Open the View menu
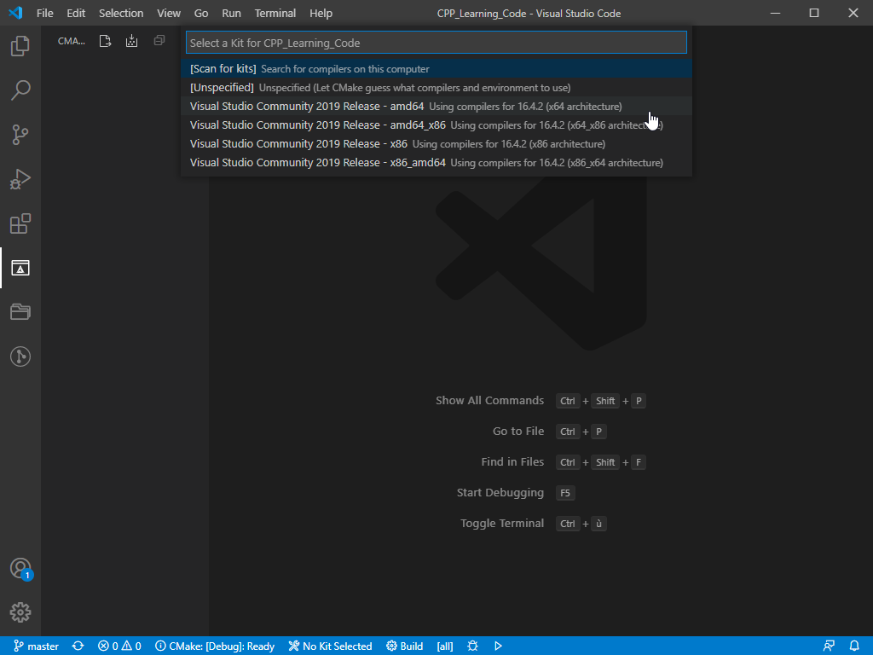The width and height of the screenshot is (873, 655). pos(169,14)
